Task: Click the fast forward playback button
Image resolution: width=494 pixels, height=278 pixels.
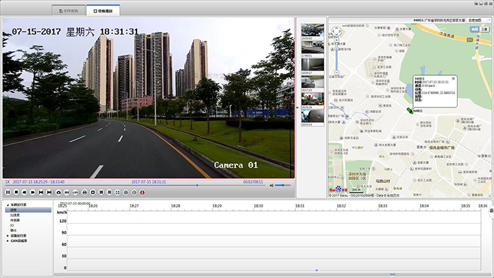Action: [x=32, y=192]
